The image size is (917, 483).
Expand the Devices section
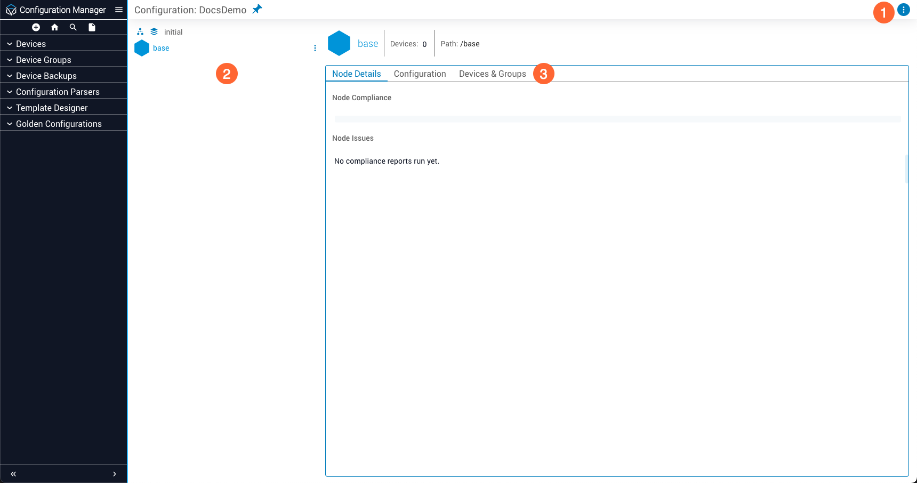click(31, 44)
